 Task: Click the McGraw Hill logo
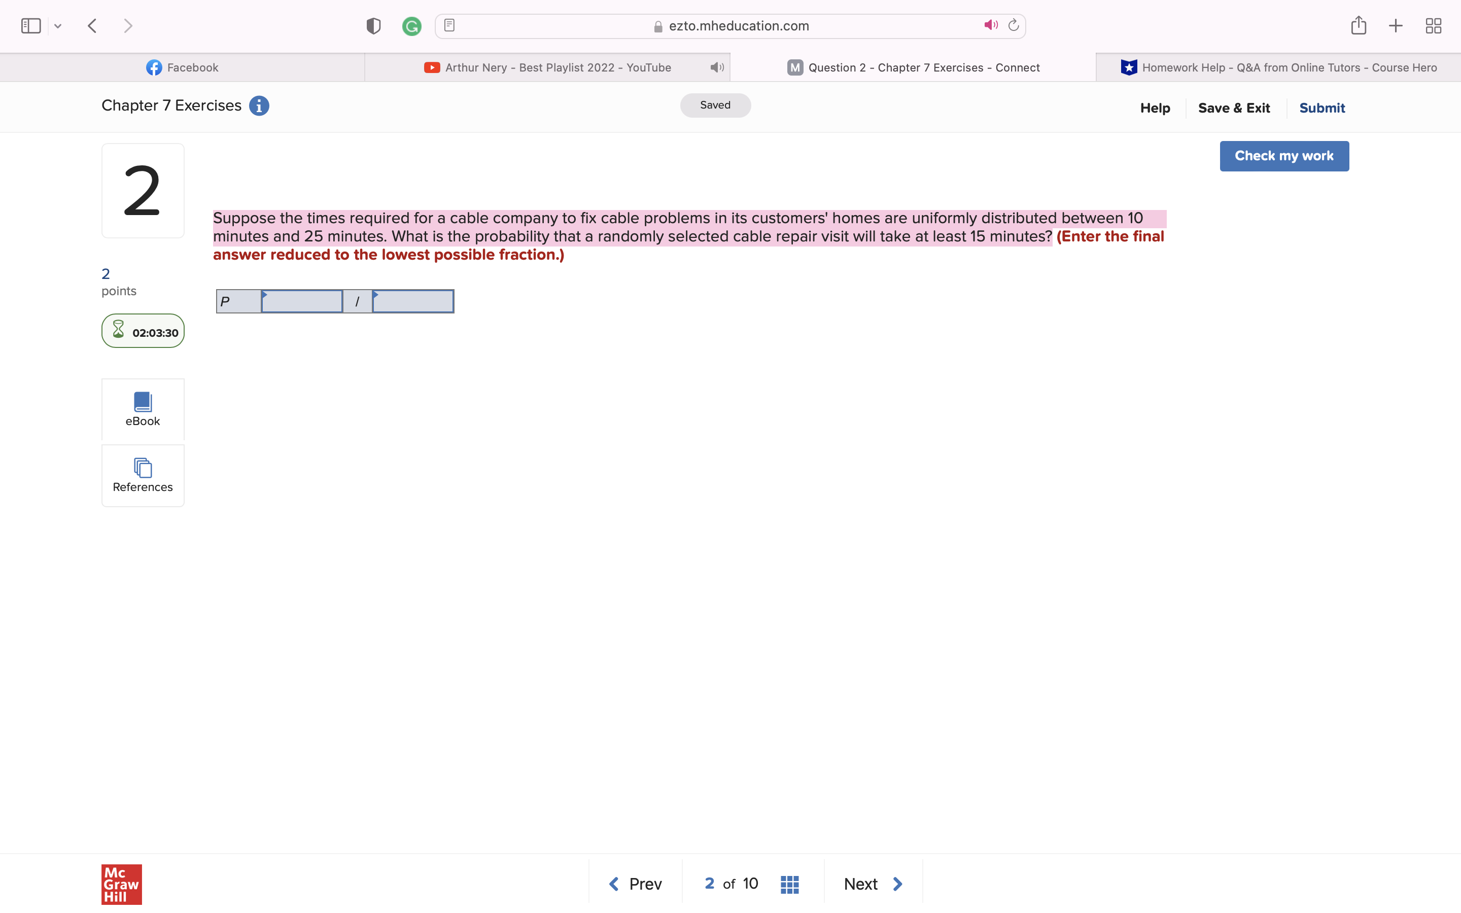pos(121,884)
